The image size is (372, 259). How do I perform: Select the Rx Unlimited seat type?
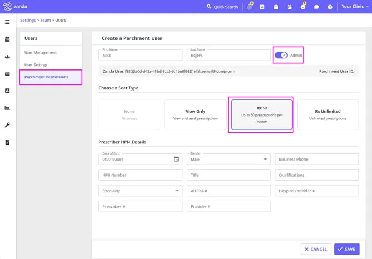click(x=328, y=114)
